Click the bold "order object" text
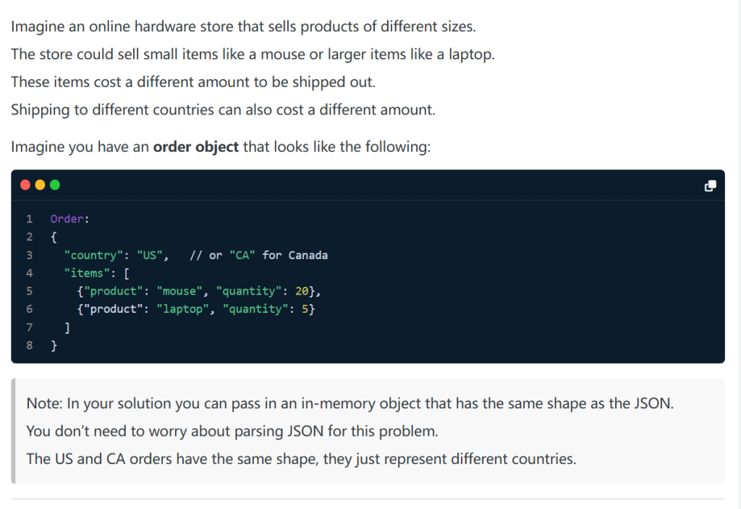 click(196, 147)
